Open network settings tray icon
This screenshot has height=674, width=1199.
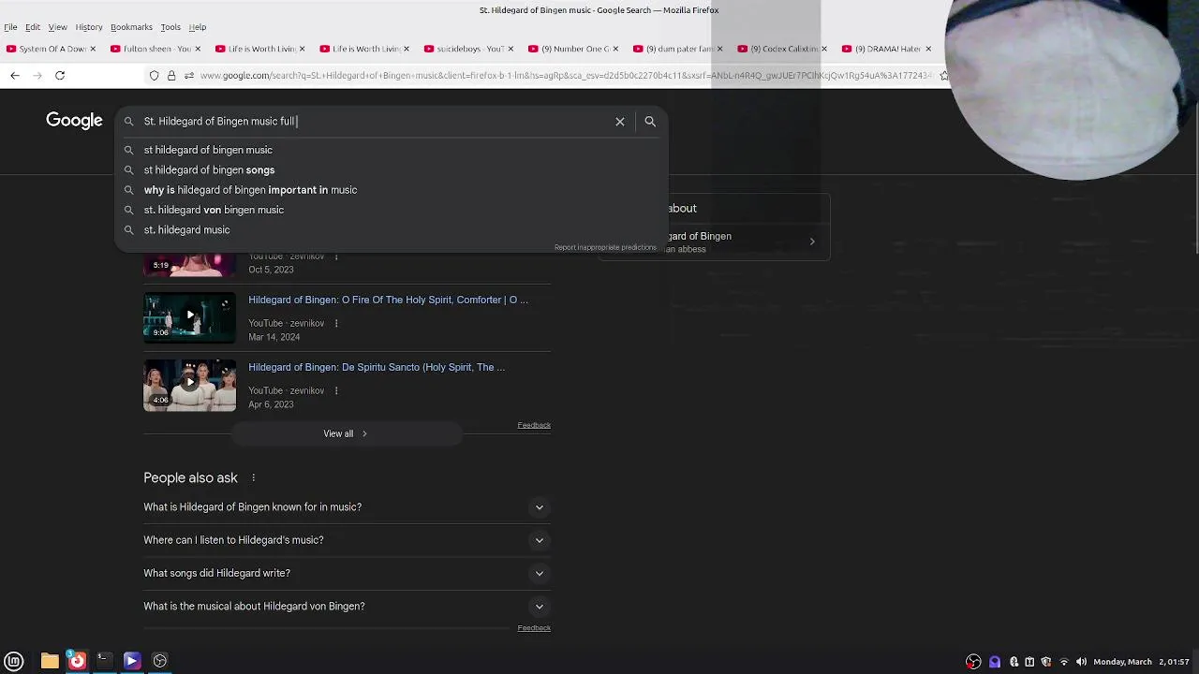pos(1064,662)
